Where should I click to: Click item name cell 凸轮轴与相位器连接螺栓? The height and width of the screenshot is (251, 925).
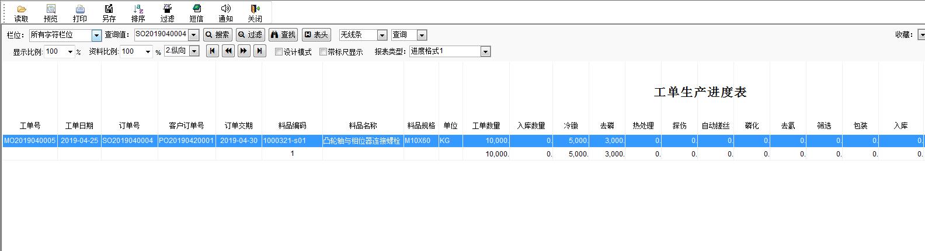coord(363,141)
